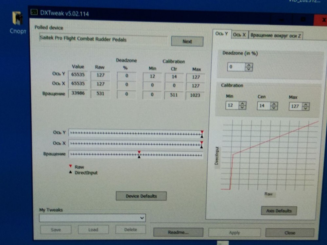327x245 pixels.
Task: Click Ось Y Value cell 65535
Action: [78, 74]
